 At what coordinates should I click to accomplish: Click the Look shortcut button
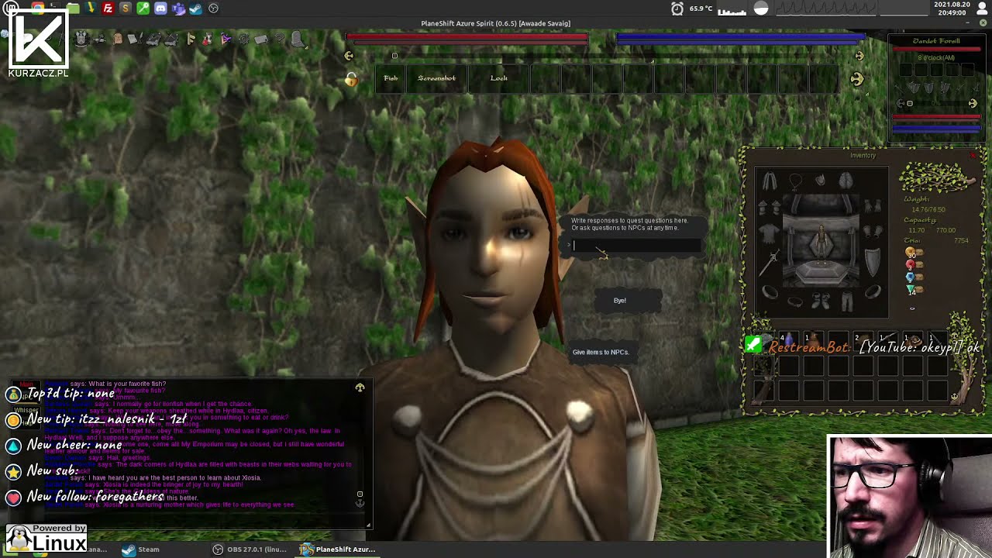499,78
